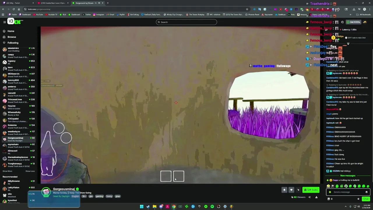The height and width of the screenshot is (210, 373).
Task: Select MDSwervin in the following list
Action: [x=19, y=75]
